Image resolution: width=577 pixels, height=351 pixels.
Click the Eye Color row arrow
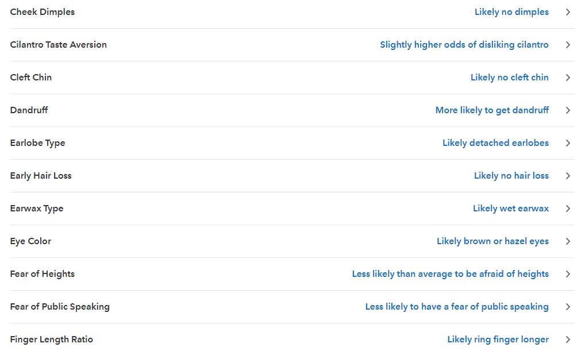[x=567, y=241]
